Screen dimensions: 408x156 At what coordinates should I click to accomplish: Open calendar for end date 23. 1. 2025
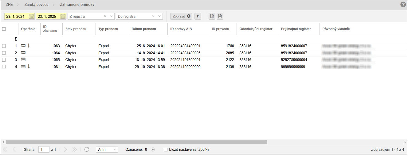[x=63, y=16]
